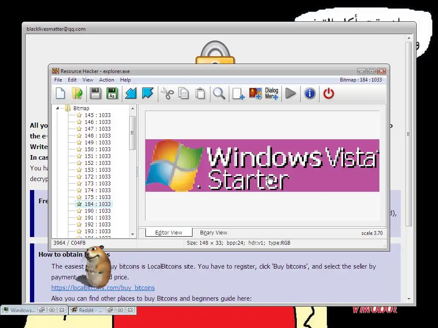Select bitmap resource 191 : 1033

(98, 217)
